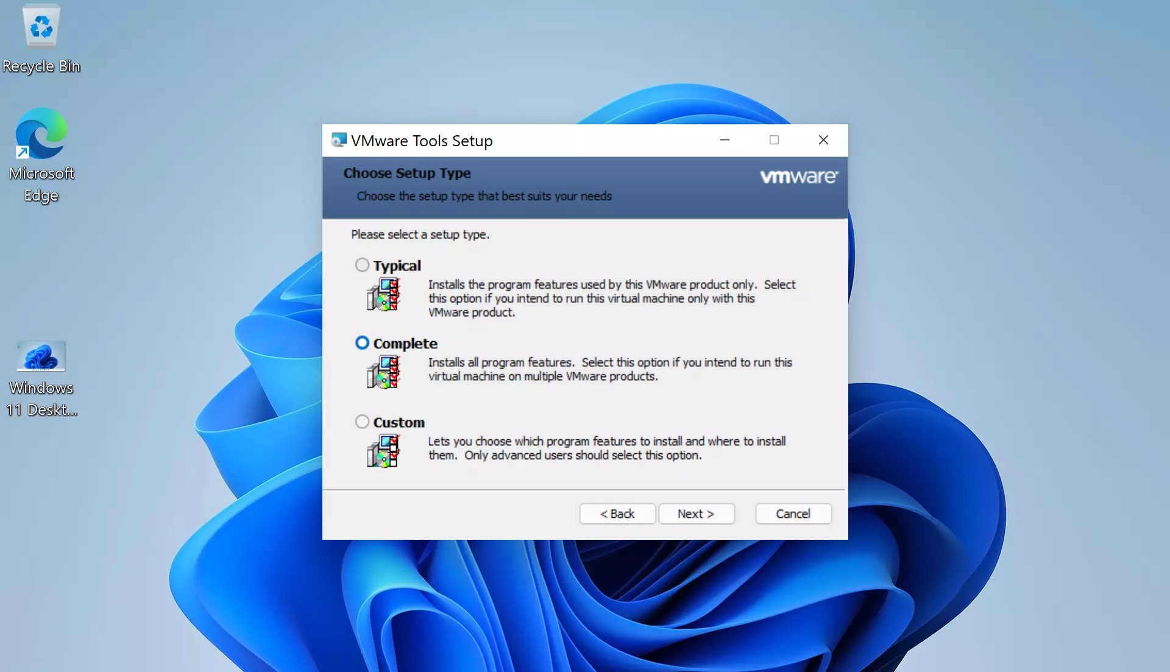This screenshot has height=672, width=1170.
Task: Click the Next button
Action: (697, 514)
